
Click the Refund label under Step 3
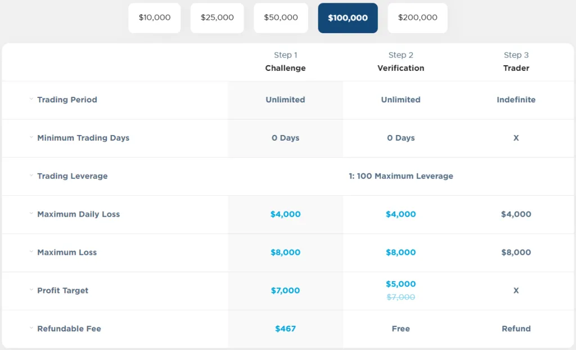[516, 329]
